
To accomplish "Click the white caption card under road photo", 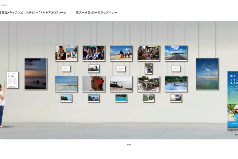I will (176, 69).
